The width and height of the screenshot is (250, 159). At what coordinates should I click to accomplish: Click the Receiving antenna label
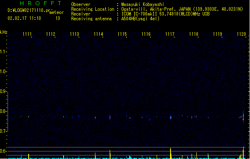pyautogui.click(x=91, y=19)
